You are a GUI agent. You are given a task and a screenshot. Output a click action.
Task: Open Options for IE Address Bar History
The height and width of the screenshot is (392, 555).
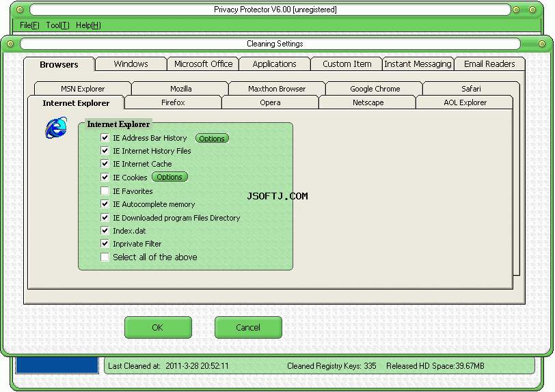212,139
